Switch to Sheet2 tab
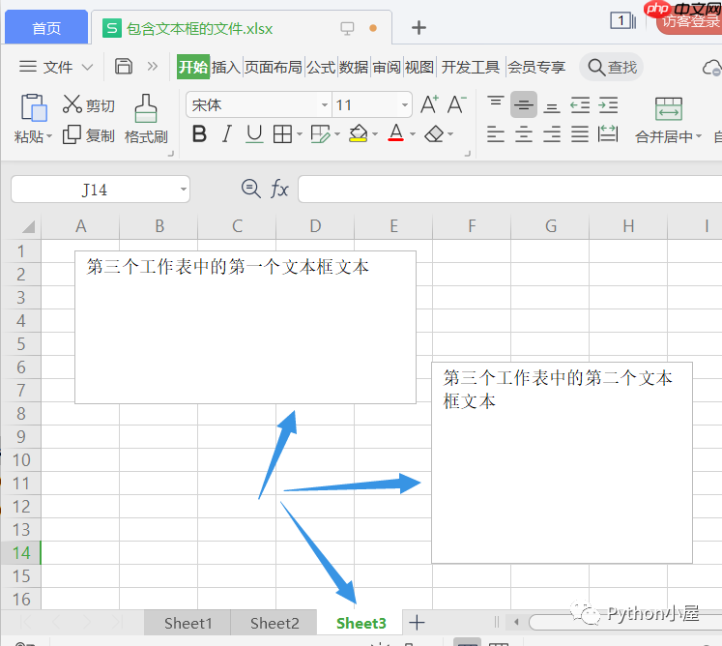 pyautogui.click(x=274, y=623)
